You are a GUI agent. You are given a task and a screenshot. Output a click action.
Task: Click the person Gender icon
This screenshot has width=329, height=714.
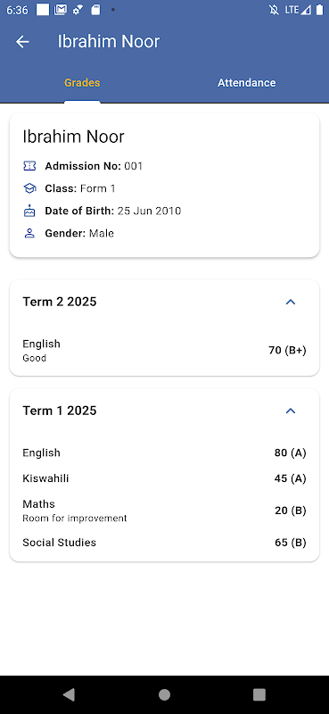pyautogui.click(x=29, y=234)
